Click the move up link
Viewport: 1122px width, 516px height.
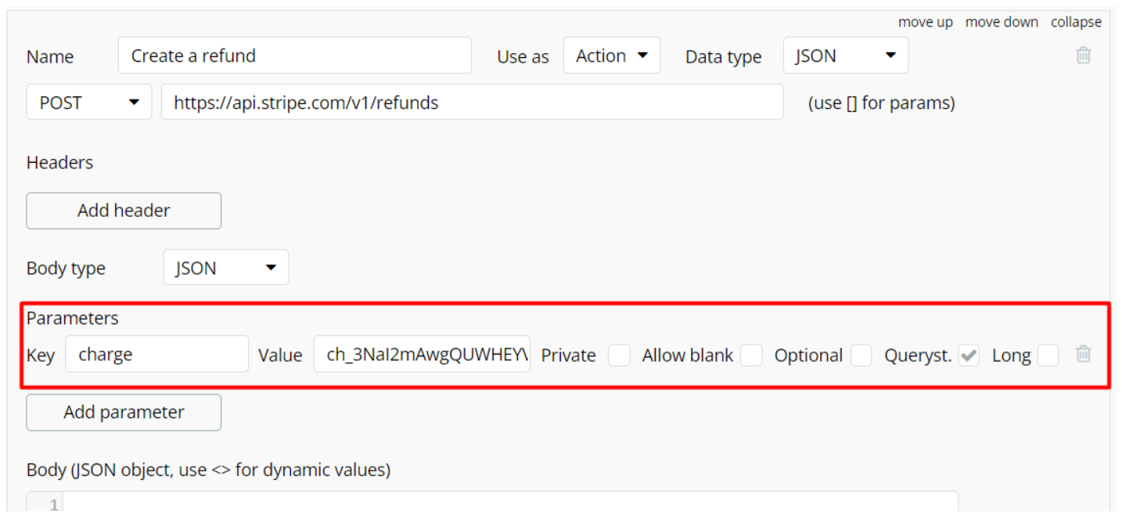coord(926,22)
